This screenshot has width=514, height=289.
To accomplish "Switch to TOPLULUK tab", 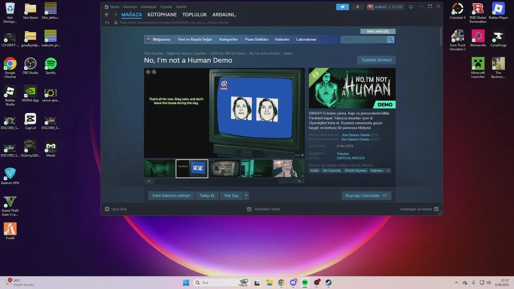I will click(x=195, y=14).
